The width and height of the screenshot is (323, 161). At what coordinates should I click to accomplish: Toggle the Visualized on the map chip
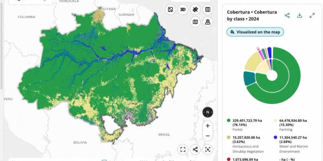click(255, 32)
